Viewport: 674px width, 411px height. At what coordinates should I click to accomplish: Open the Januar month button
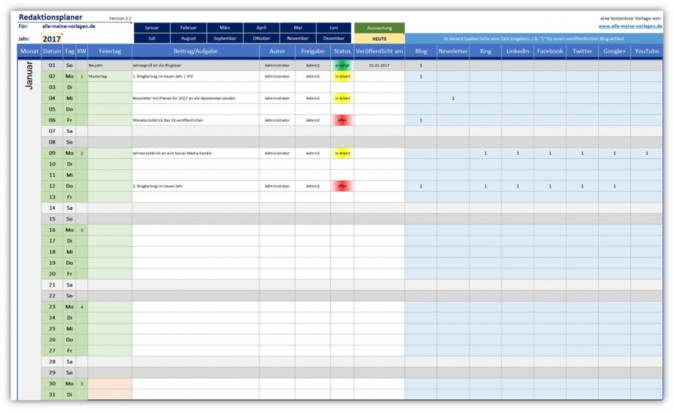152,28
